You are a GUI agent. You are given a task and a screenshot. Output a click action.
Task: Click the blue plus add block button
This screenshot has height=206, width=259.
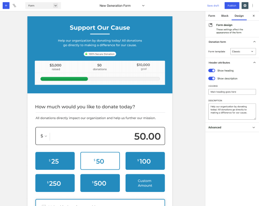6,6
